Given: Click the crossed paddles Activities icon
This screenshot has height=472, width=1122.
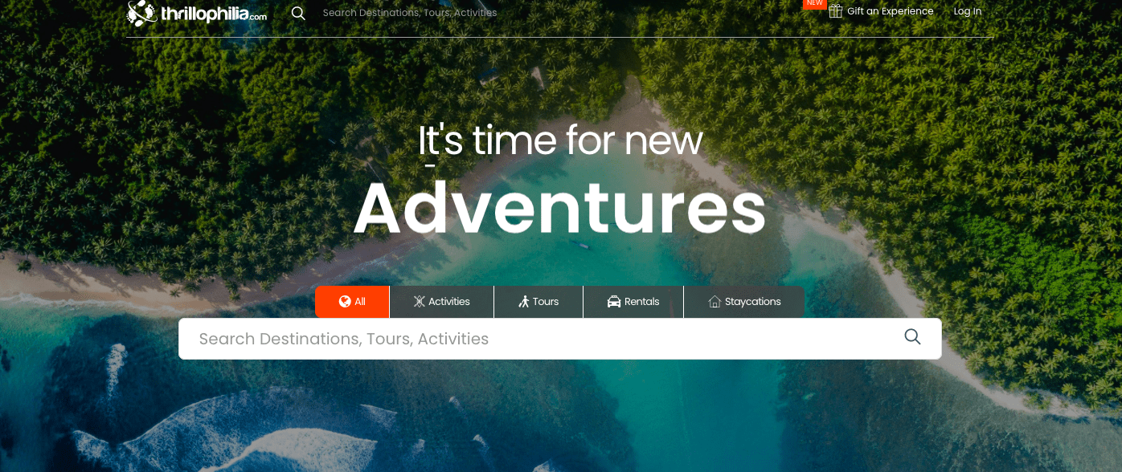Looking at the screenshot, I should click(419, 302).
